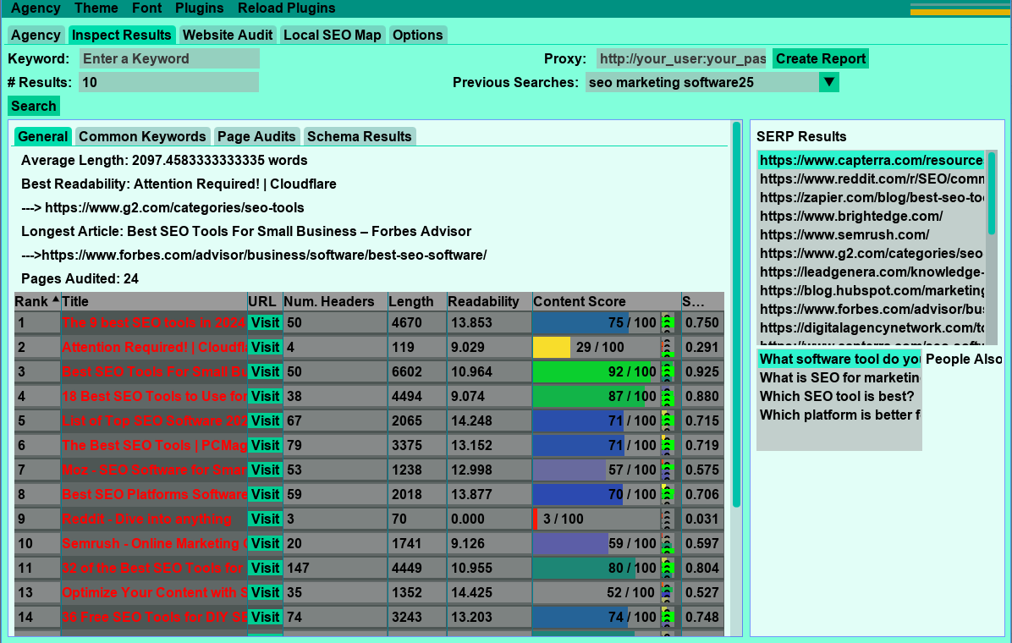Click Visit for Attention Required Cloudflare row
The width and height of the screenshot is (1012, 643).
pyautogui.click(x=265, y=348)
